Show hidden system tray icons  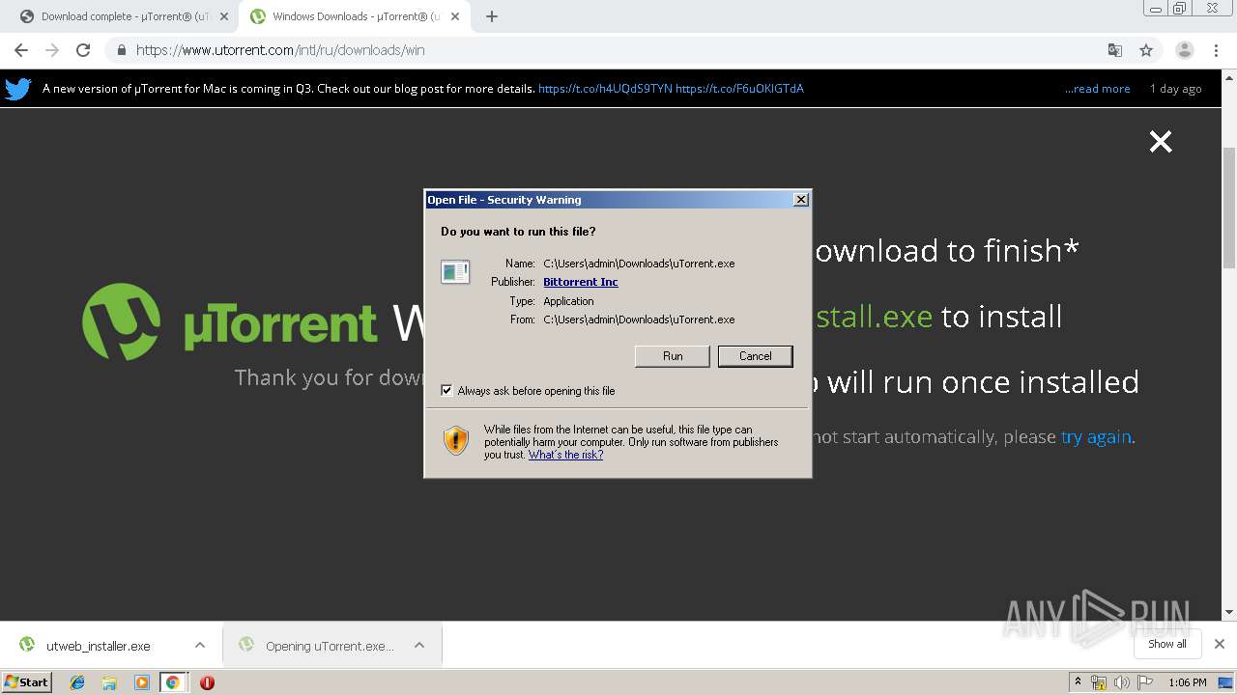tap(1078, 682)
